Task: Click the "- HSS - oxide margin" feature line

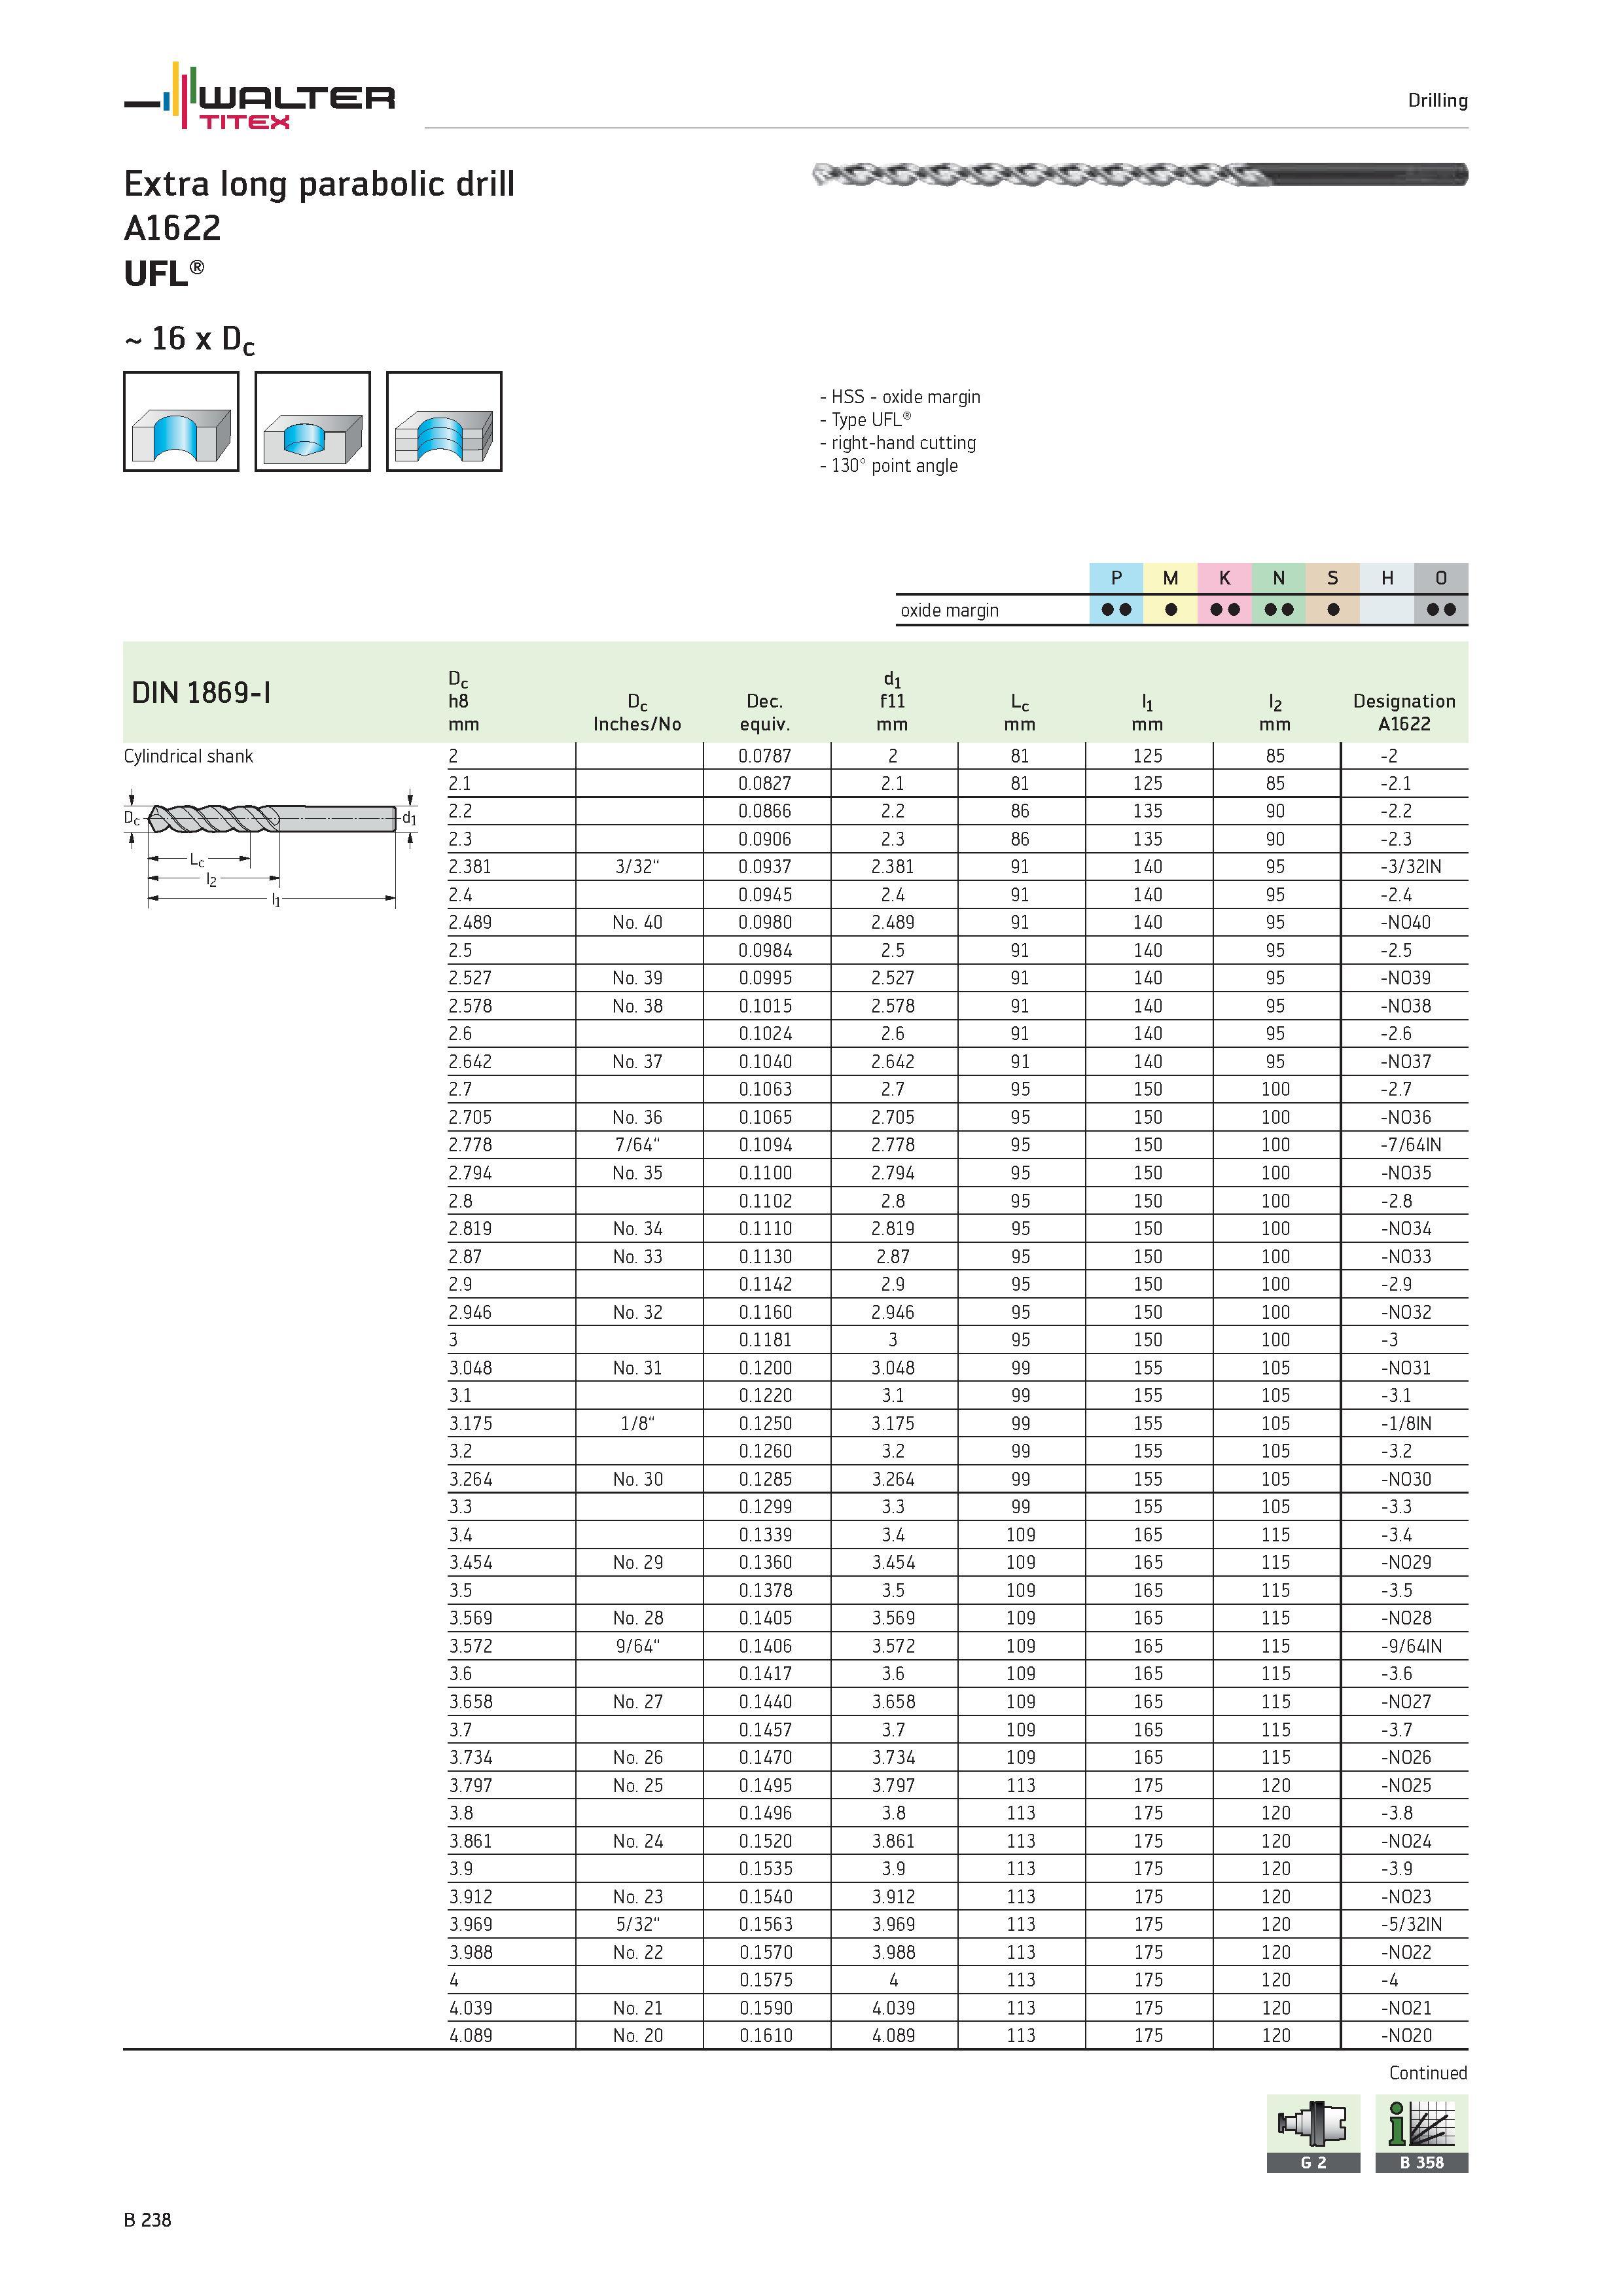Action: click(x=900, y=397)
